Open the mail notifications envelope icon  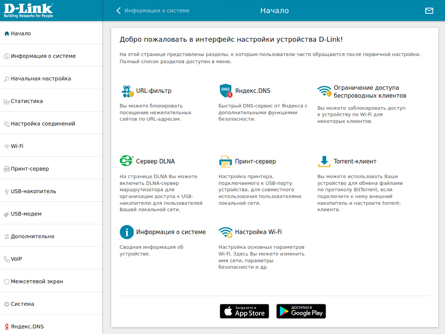tap(429, 11)
